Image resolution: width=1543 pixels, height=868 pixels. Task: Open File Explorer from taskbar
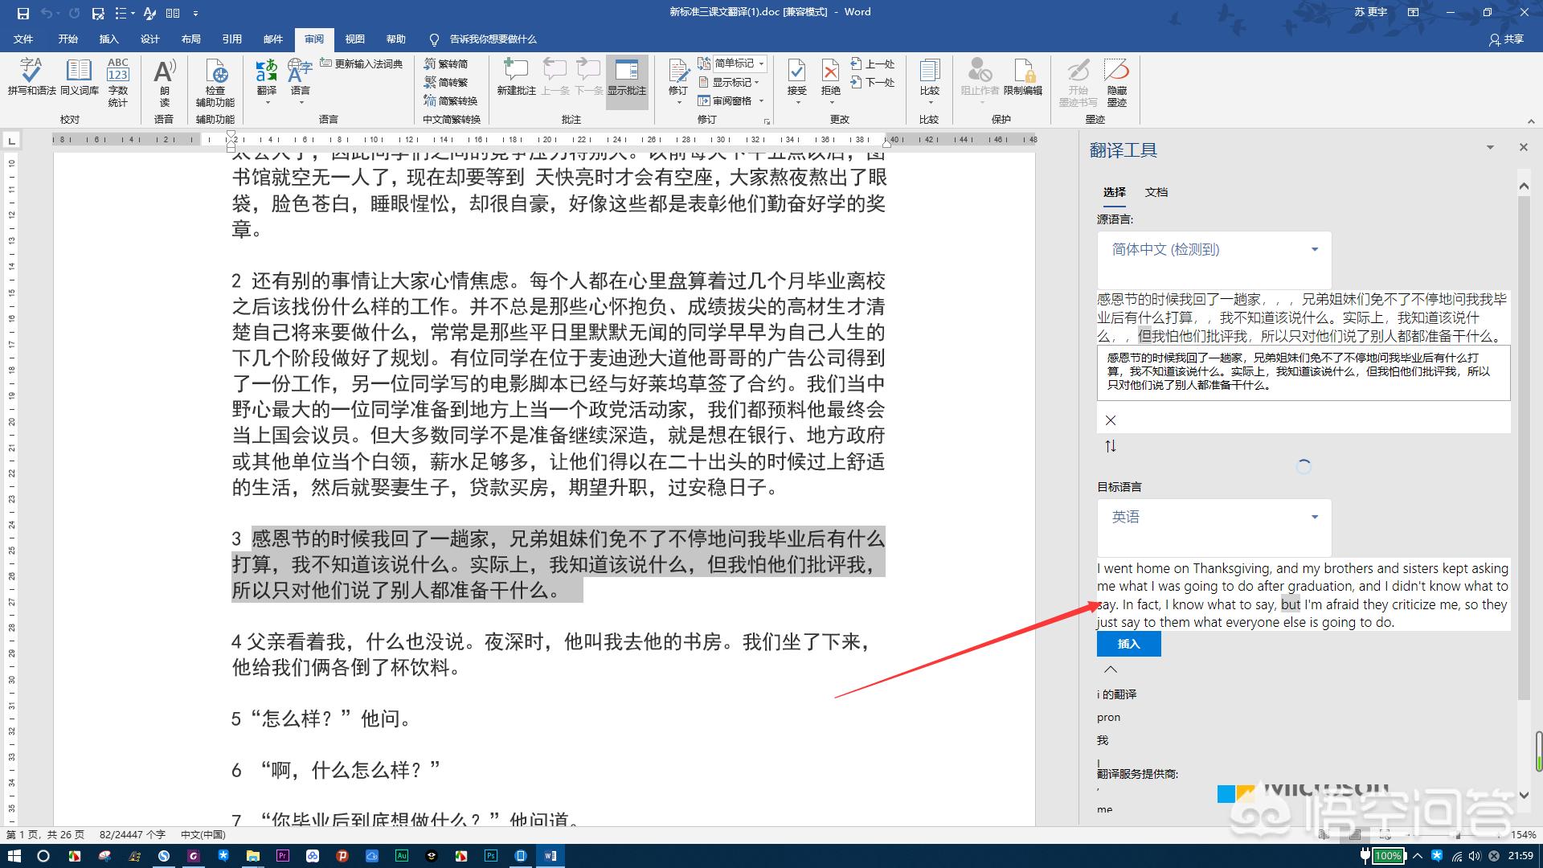click(253, 856)
